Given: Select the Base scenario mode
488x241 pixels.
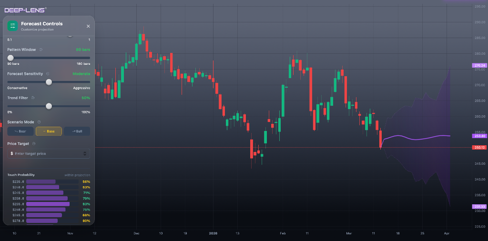Looking at the screenshot, I should click(49, 131).
